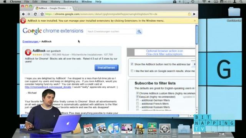Viewport: 246px width, 138px height.
Task: Open the screen-with-cursor app in the dock
Action: point(127,128)
